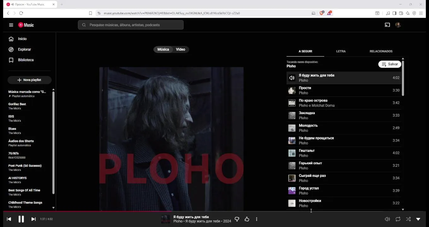Skip to the next track

(33, 219)
